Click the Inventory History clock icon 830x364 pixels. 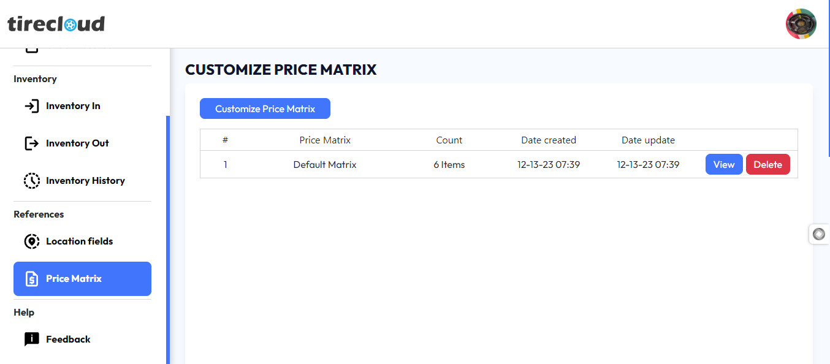pos(31,181)
